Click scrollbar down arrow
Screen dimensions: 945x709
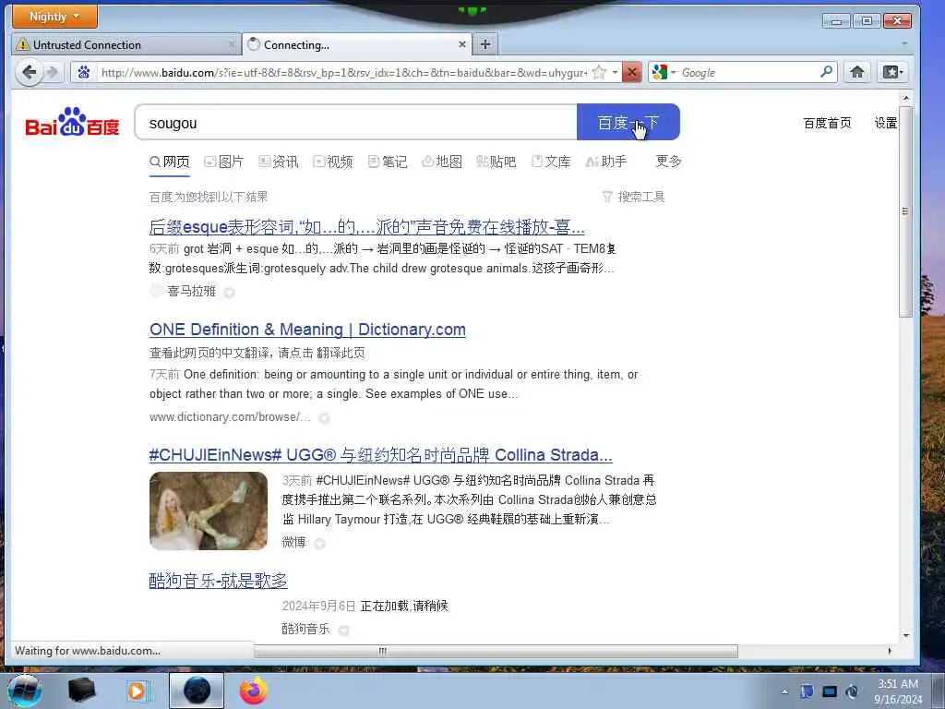point(905,635)
